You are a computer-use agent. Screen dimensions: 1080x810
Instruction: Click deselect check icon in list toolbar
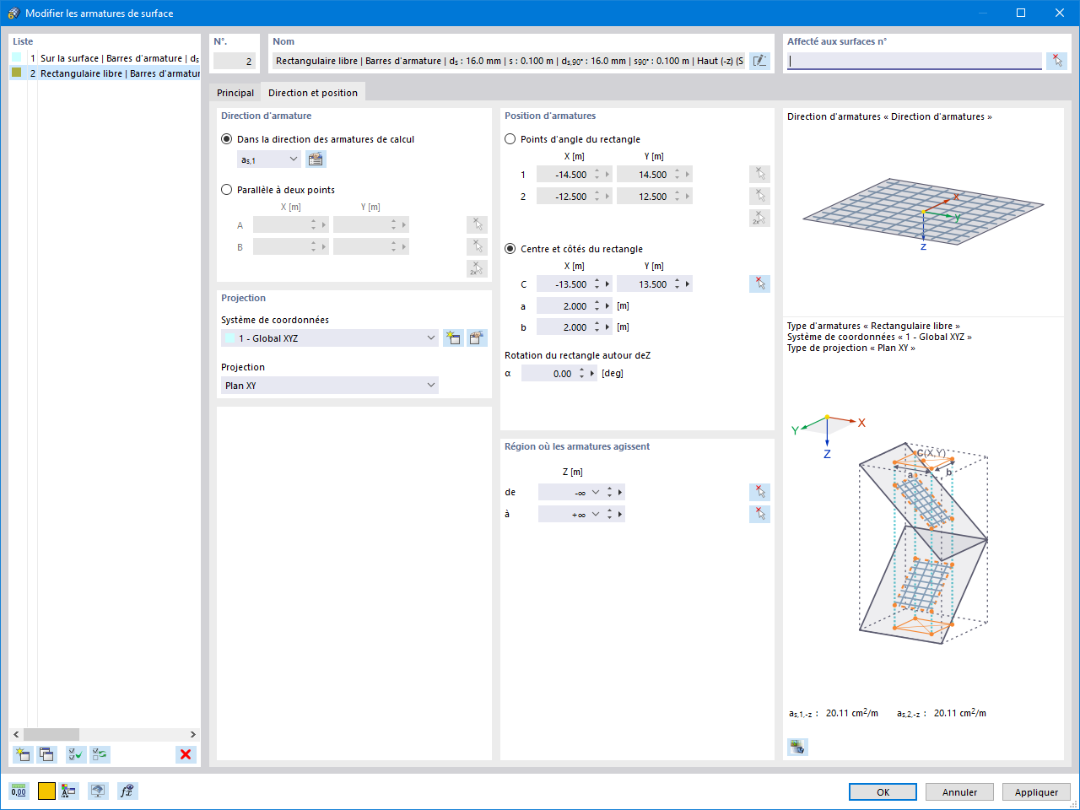coord(100,754)
